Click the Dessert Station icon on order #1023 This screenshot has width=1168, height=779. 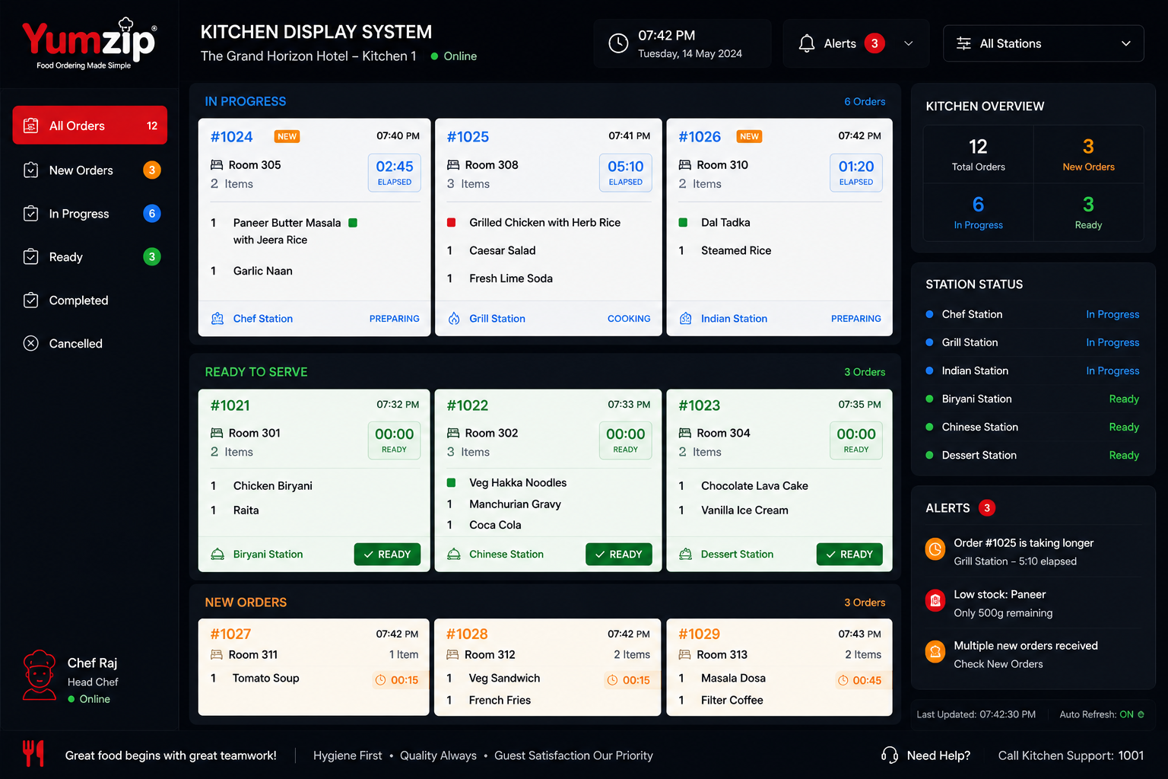coord(685,555)
